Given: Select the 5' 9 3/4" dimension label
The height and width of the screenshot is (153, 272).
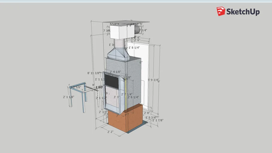Looking at the screenshot, I should point(153,80).
